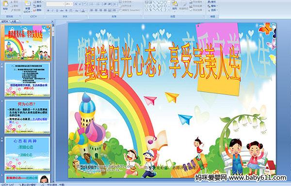Toggle Bold formatting

[48, 11]
